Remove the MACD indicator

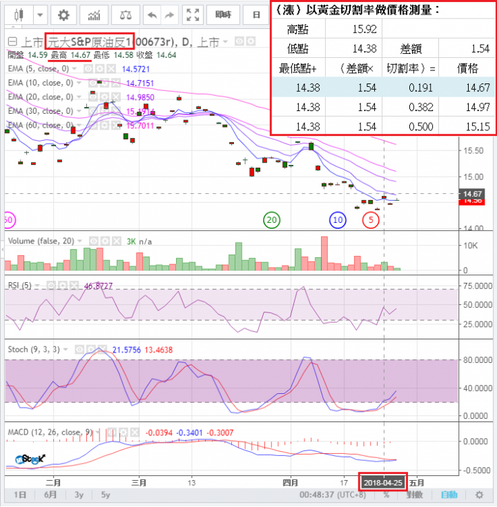(x=135, y=433)
